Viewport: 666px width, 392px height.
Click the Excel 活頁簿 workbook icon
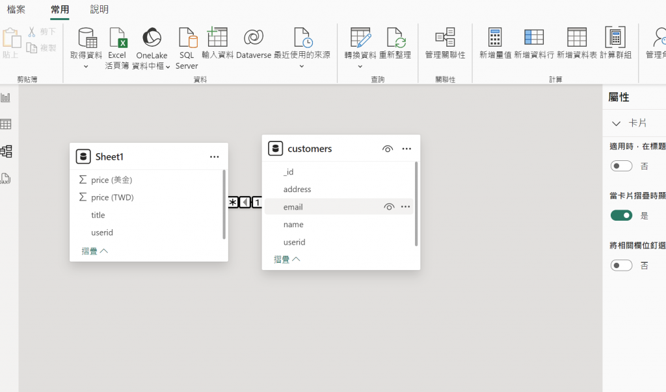(x=118, y=38)
